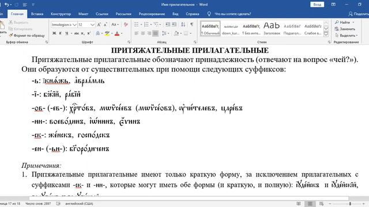The image size is (369, 207).
Task: Click the multilevel list icon
Action: 156,24
